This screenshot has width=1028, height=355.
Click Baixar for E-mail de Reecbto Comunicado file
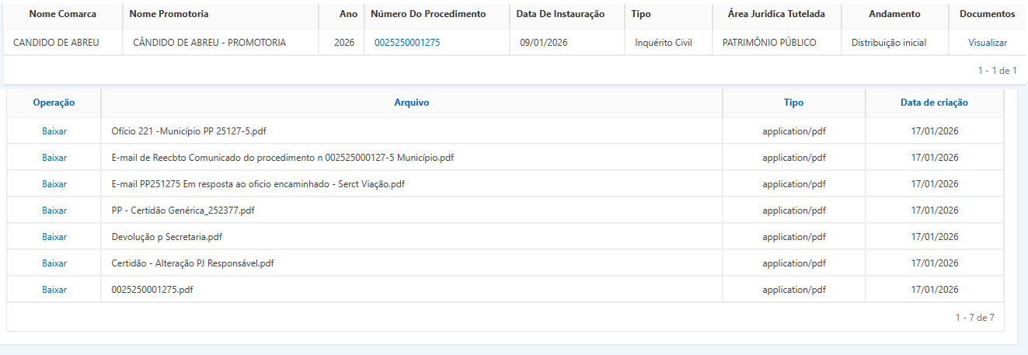[x=54, y=158]
